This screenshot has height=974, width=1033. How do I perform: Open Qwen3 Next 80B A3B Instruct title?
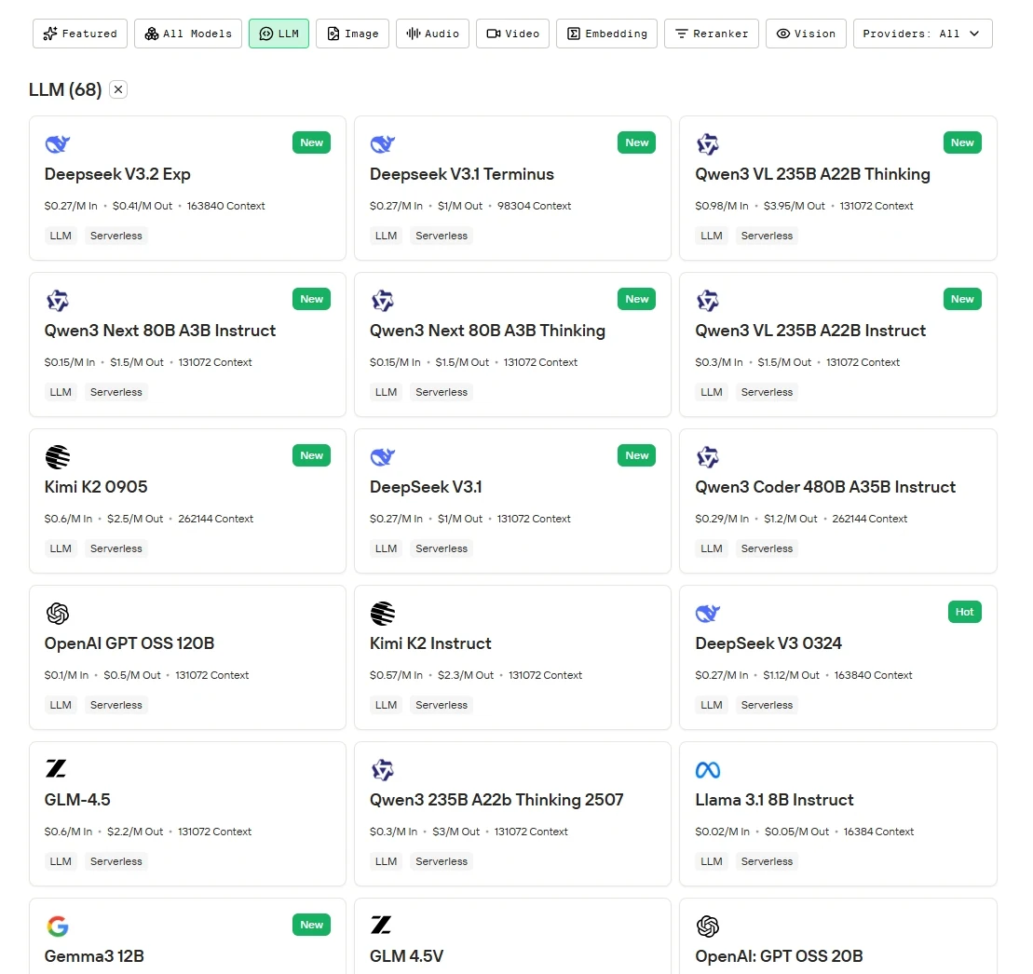click(159, 331)
